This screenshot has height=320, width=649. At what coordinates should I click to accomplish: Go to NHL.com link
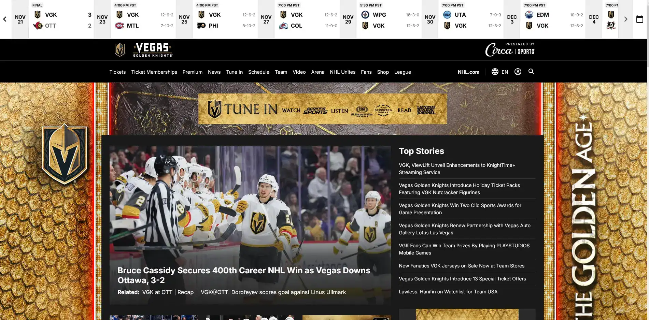click(x=469, y=72)
